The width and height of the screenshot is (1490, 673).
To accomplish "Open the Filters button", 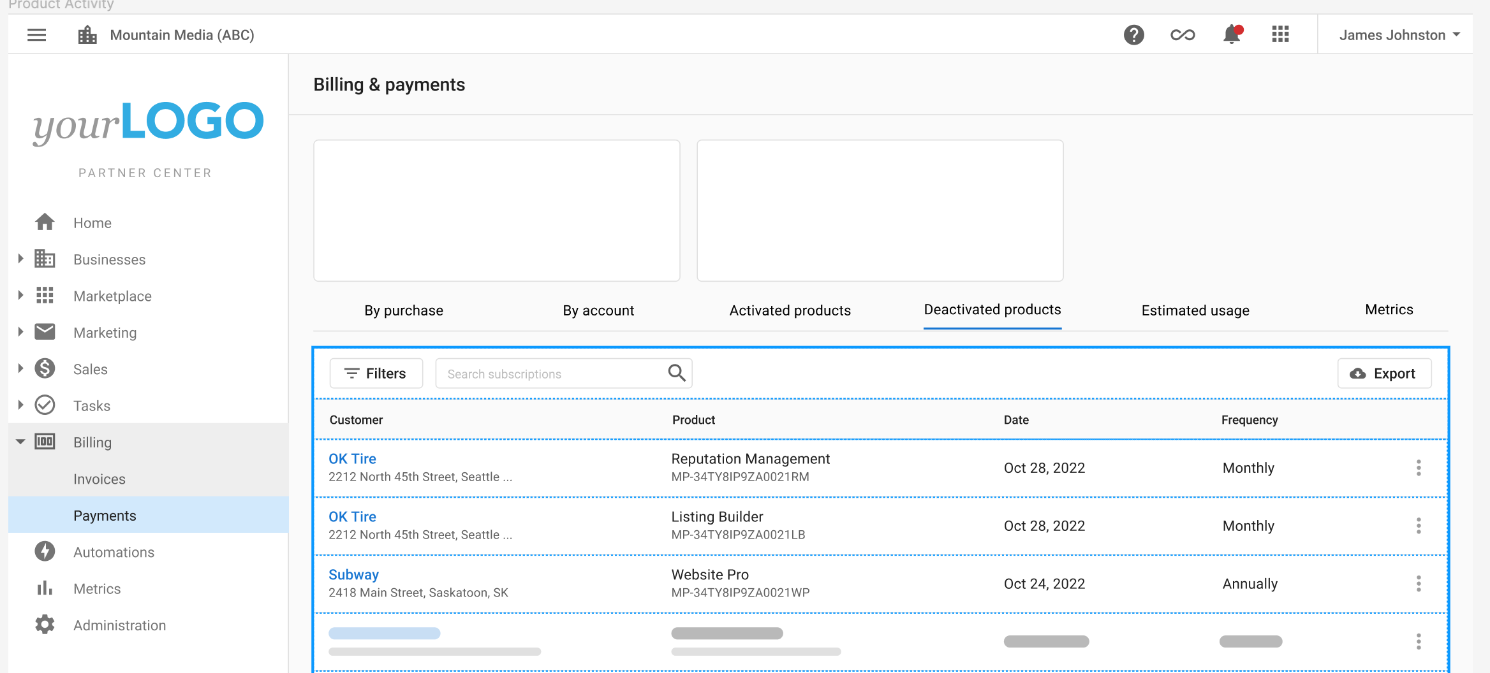I will point(376,373).
